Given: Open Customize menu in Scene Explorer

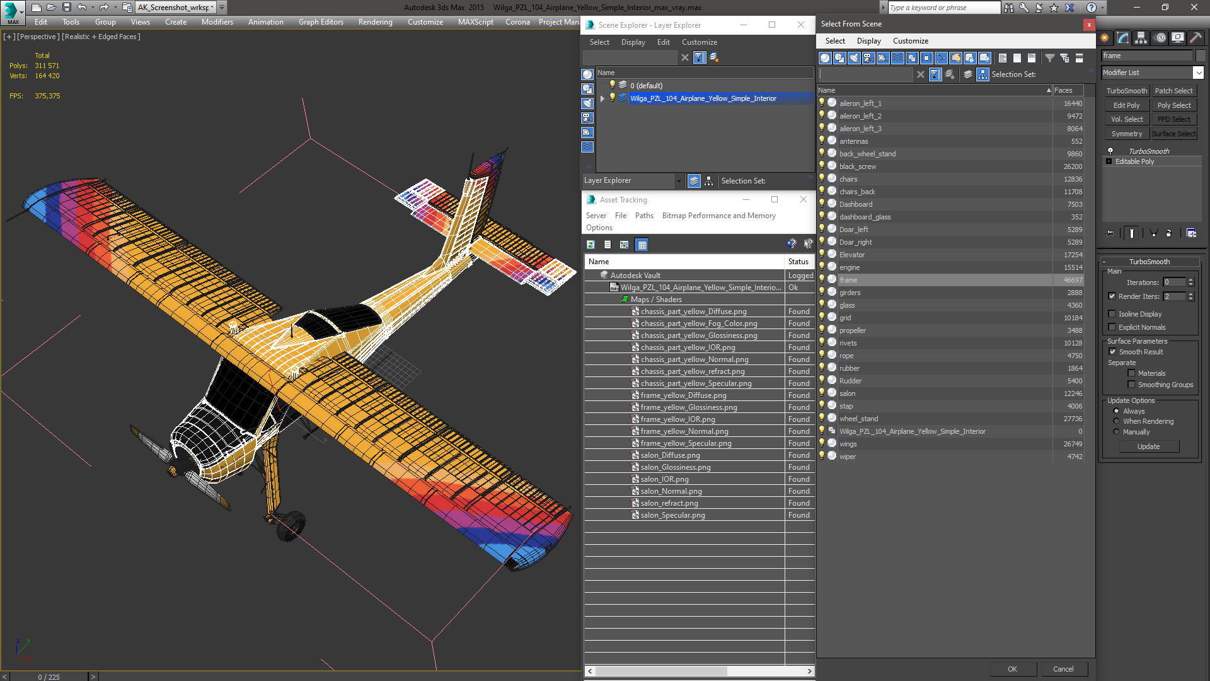Looking at the screenshot, I should click(699, 42).
